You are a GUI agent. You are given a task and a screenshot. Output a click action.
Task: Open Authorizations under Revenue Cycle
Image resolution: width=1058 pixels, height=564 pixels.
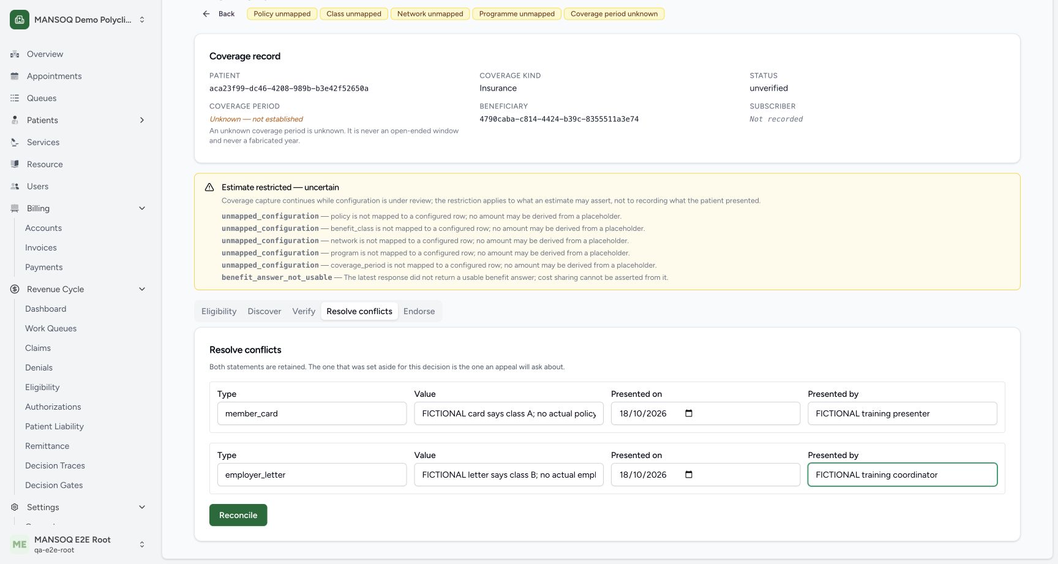(x=53, y=407)
